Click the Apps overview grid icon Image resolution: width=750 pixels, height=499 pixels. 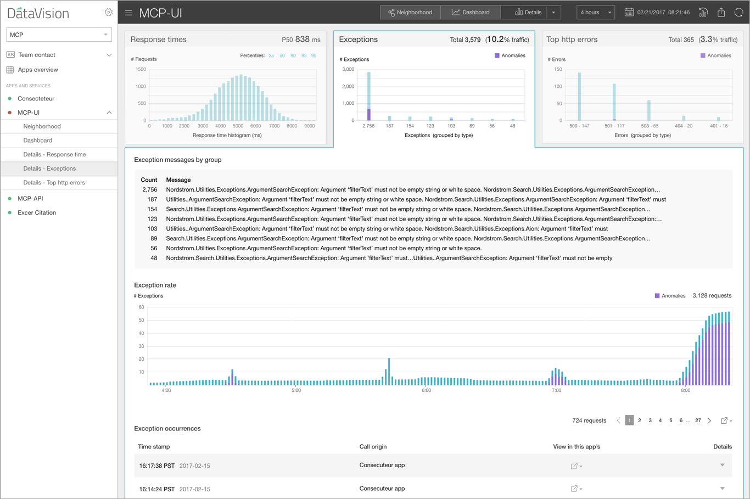(x=10, y=70)
